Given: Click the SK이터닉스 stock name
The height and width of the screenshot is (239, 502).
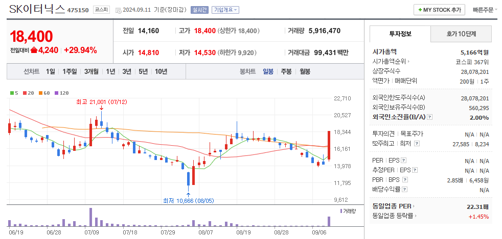Looking at the screenshot, I should [37, 10].
